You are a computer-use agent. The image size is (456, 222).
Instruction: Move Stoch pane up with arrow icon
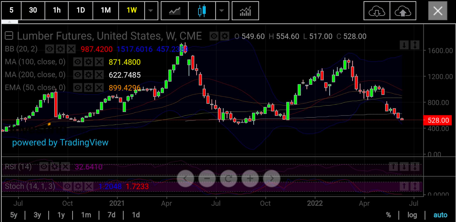404,186
